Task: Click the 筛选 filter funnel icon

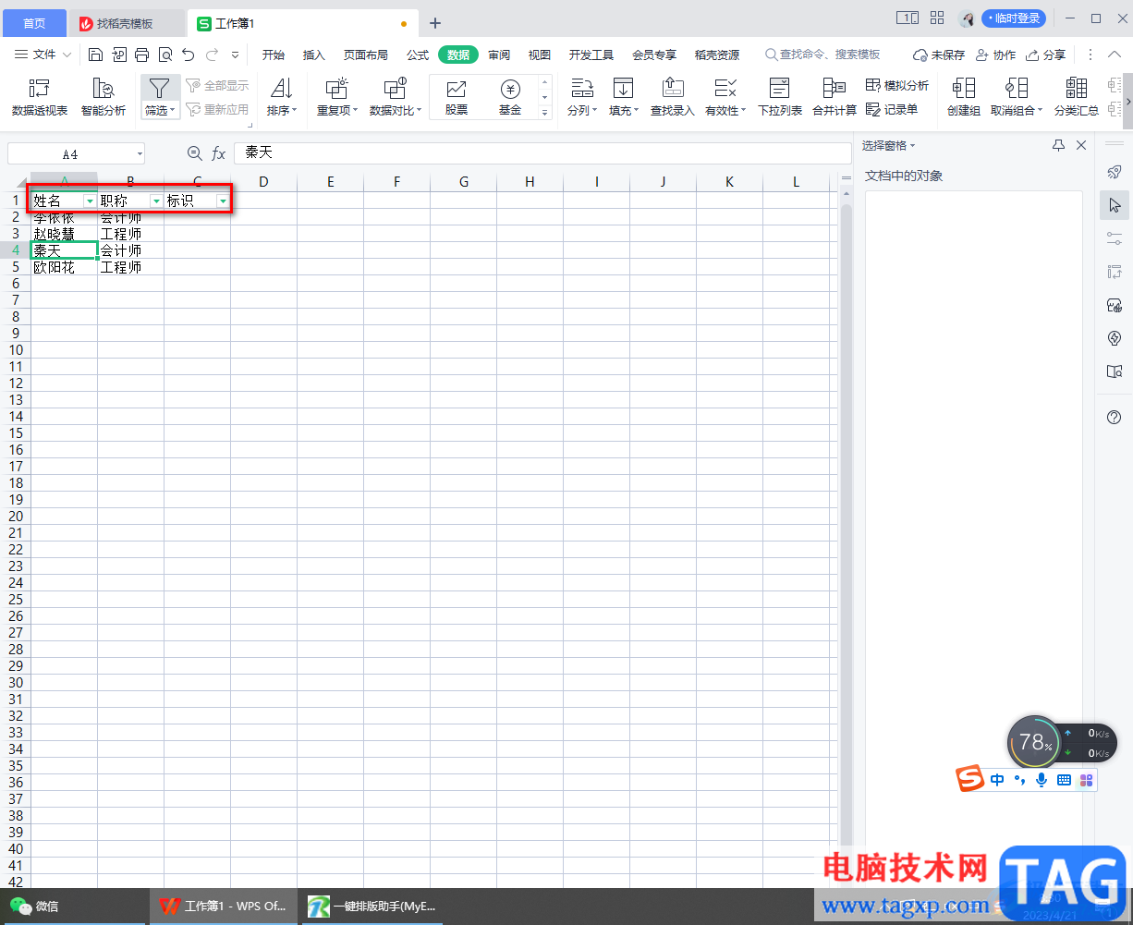Action: pyautogui.click(x=159, y=88)
